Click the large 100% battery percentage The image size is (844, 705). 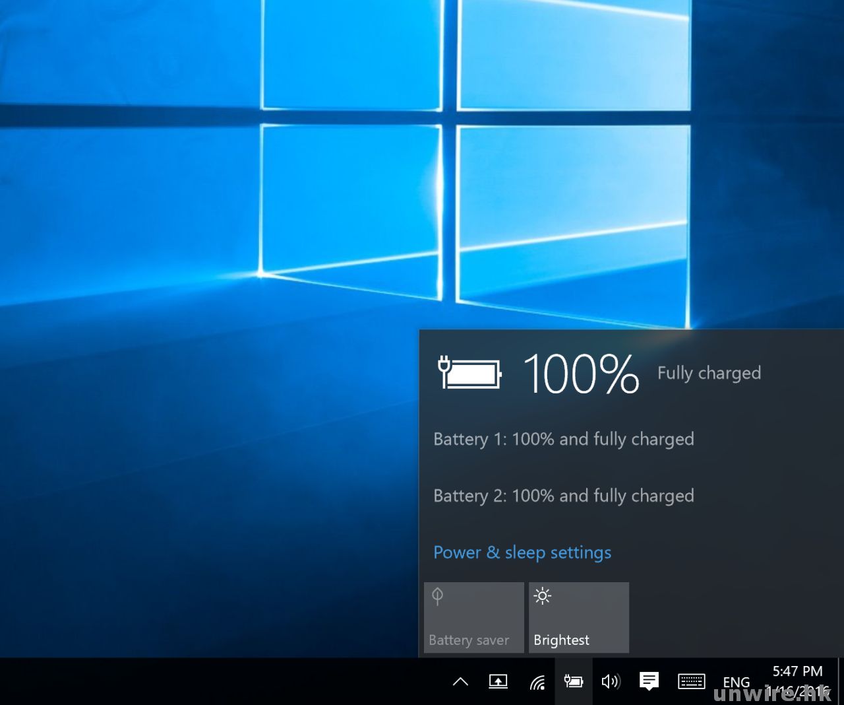[x=581, y=374]
